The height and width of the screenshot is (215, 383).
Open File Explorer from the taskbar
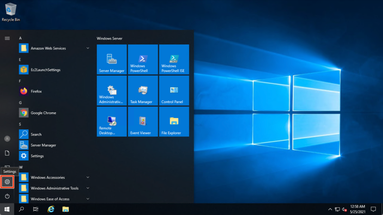[x=65, y=209]
